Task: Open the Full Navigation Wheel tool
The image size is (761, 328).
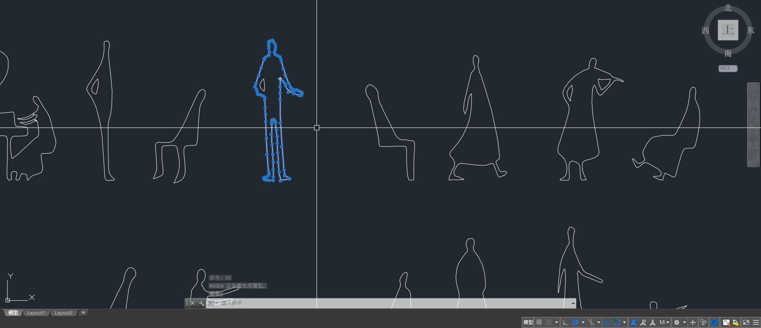Action: click(x=753, y=95)
